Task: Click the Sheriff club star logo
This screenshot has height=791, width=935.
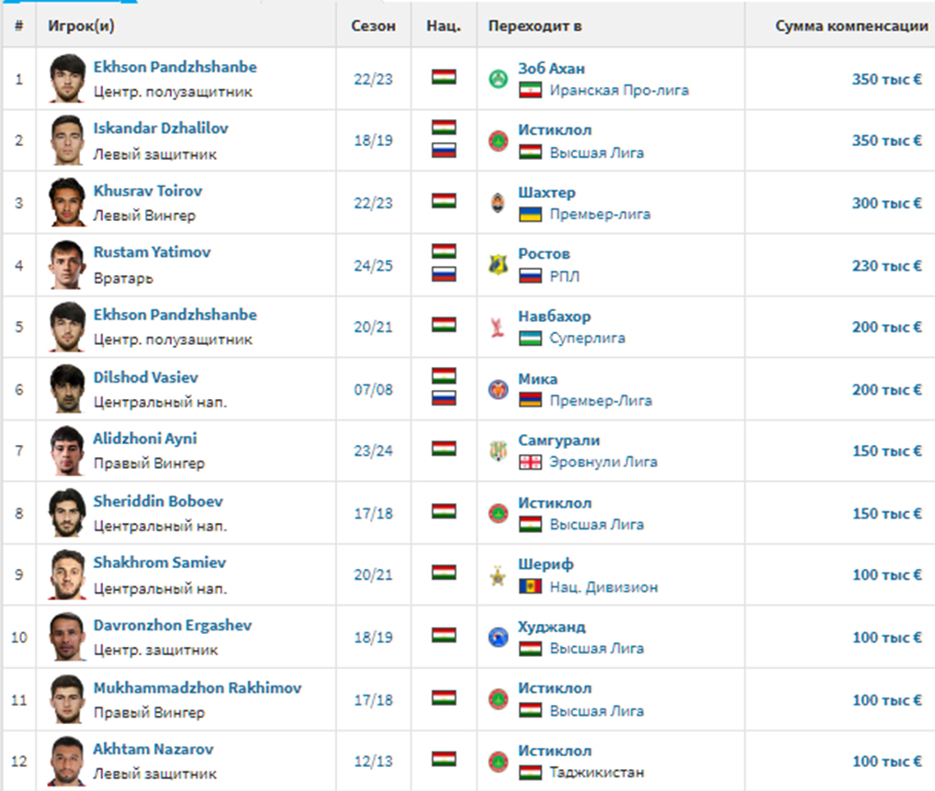Action: click(x=498, y=575)
